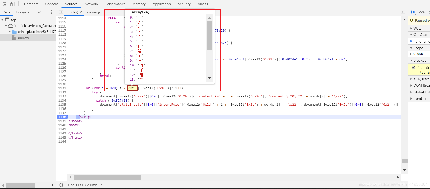Collapse the top frame tree node
This screenshot has height=189, width=430.
pyautogui.click(x=2, y=20)
